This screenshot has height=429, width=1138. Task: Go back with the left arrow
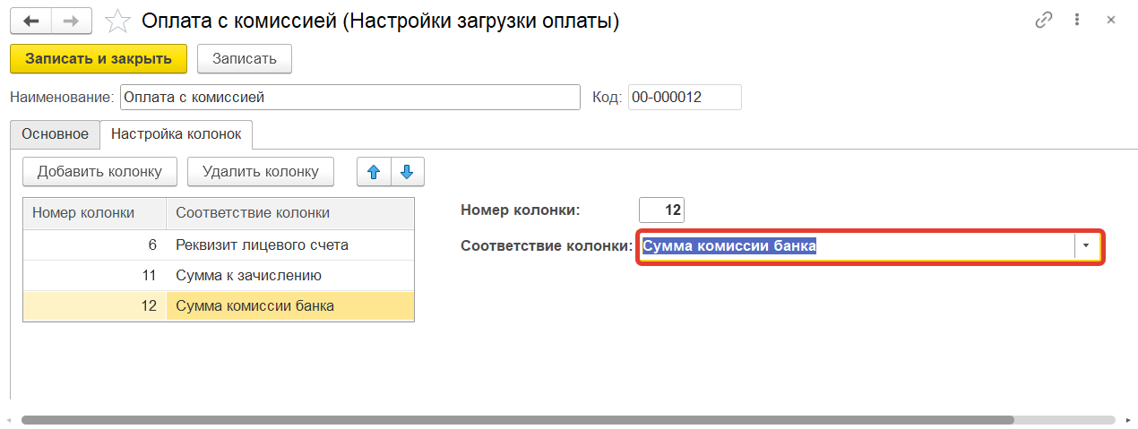(30, 21)
